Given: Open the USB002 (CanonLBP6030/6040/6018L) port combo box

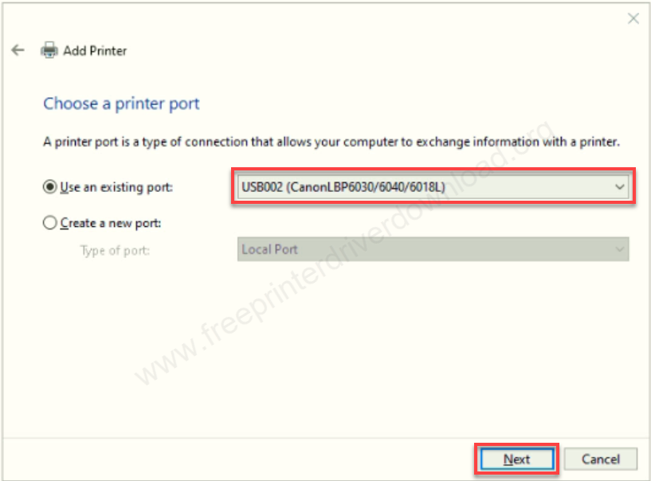Looking at the screenshot, I should [433, 187].
